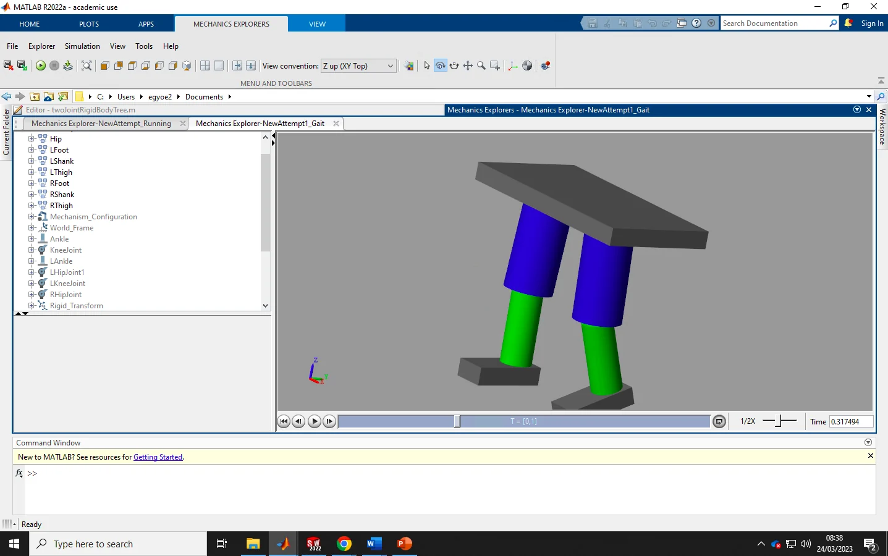Click the Time value input field
The image size is (888, 556).
pyautogui.click(x=851, y=421)
